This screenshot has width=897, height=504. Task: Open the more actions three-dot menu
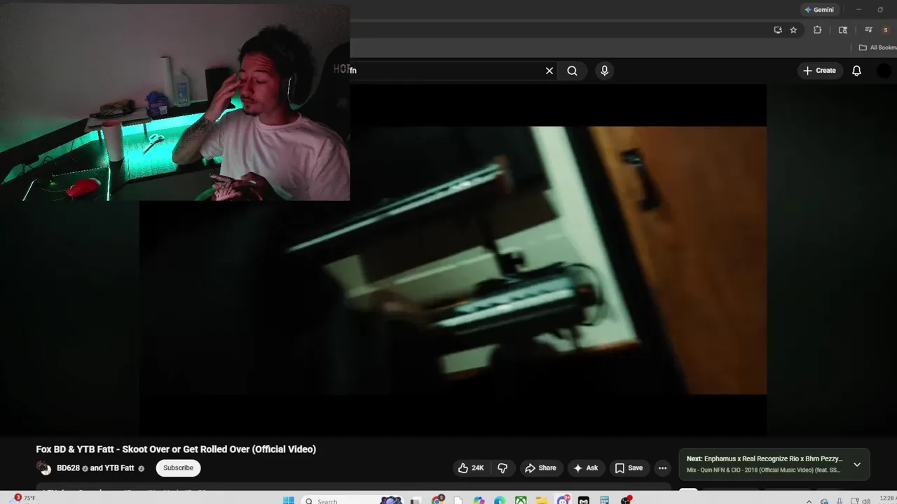[662, 468]
